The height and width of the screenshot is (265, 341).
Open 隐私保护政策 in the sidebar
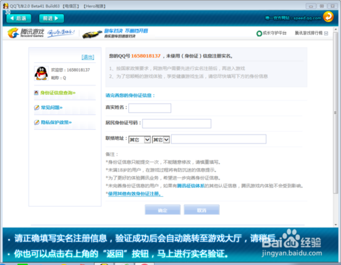point(56,122)
